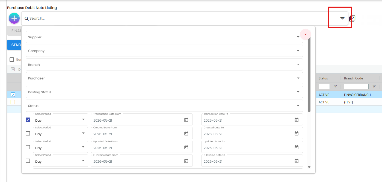Close the filter panel with red X
This screenshot has width=382, height=182.
pyautogui.click(x=306, y=34)
